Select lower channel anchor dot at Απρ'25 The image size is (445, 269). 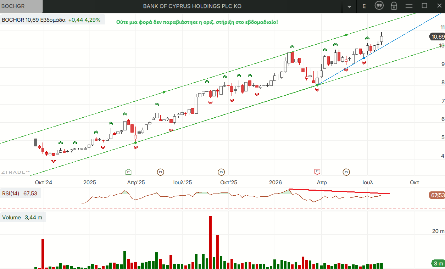click(x=135, y=142)
